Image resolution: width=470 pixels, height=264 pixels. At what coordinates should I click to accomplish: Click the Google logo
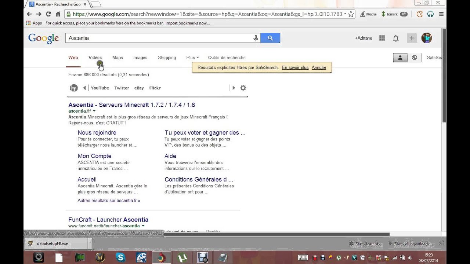44,38
